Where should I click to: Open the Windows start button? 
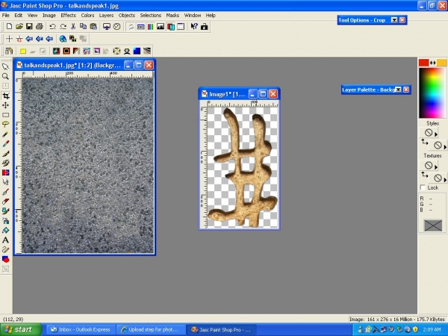[20, 330]
